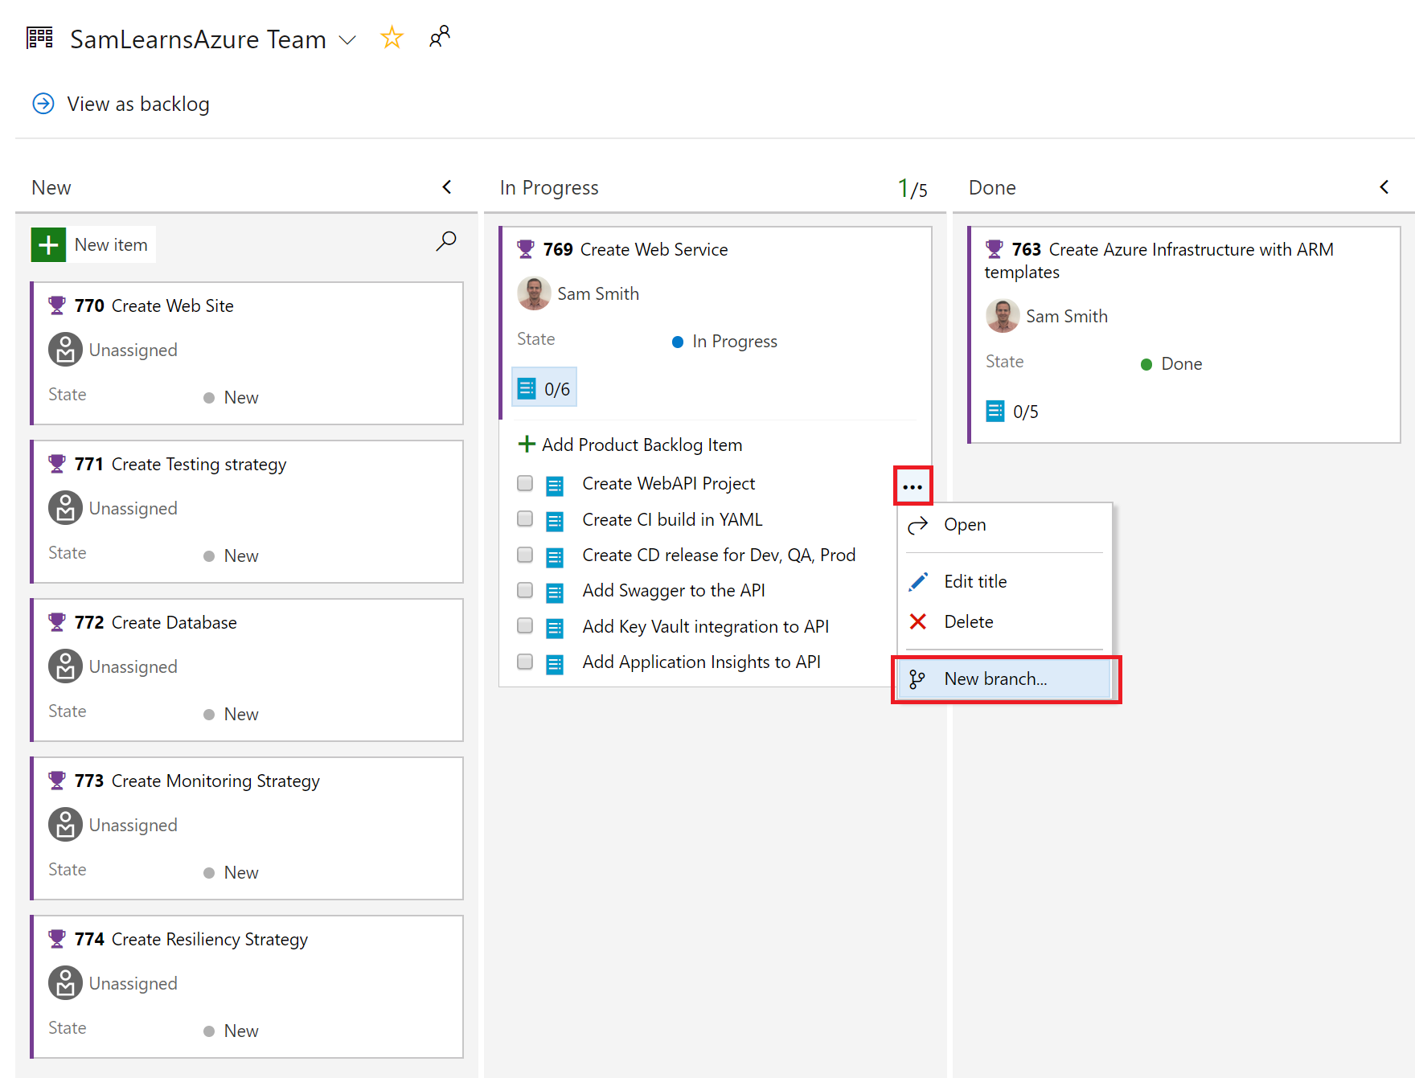
Task: Collapse the Done column with its chevron
Action: point(1384,187)
